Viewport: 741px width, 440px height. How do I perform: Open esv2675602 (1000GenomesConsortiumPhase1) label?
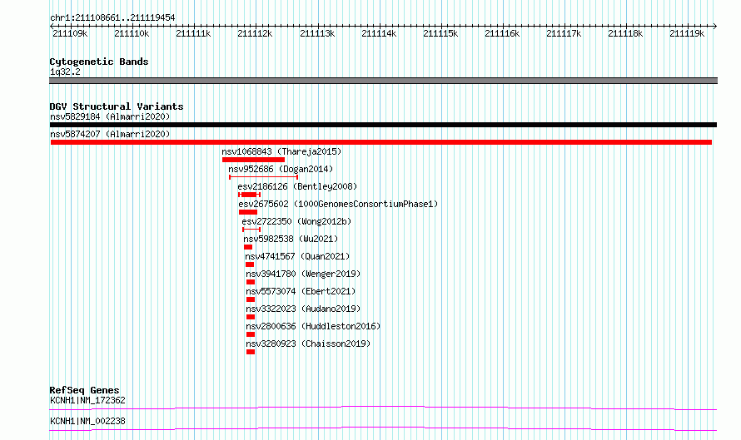pos(338,204)
